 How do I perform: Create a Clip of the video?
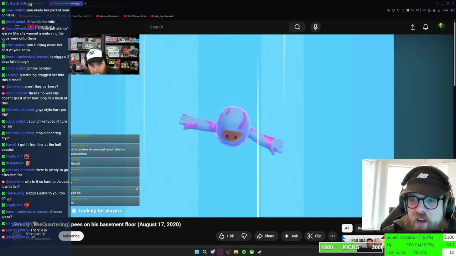pos(314,236)
